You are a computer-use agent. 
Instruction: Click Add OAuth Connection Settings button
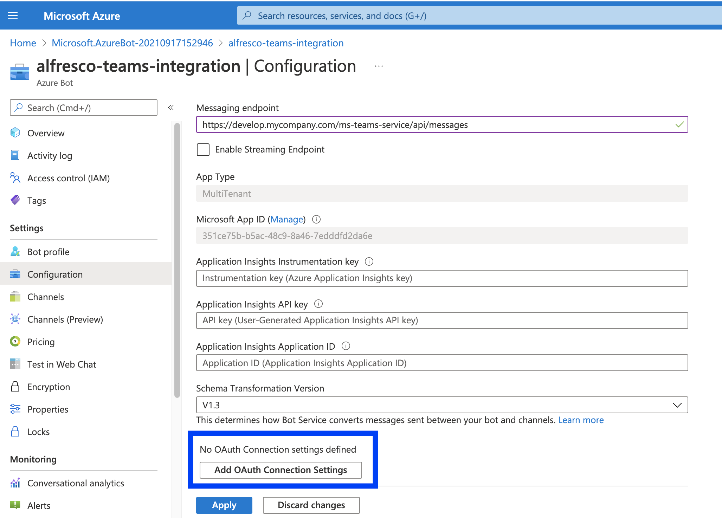(281, 470)
